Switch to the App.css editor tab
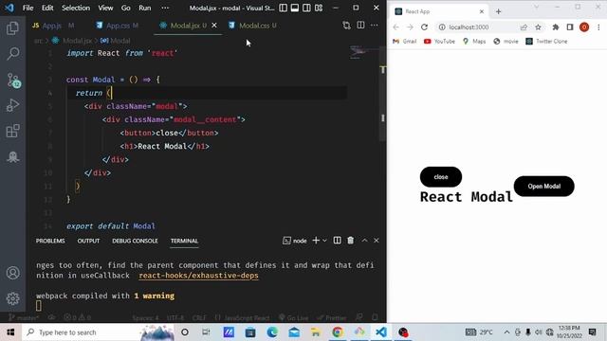This screenshot has height=341, width=607. (118, 26)
